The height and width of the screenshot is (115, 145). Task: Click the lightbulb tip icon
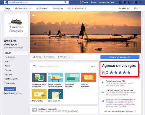click(x=103, y=82)
